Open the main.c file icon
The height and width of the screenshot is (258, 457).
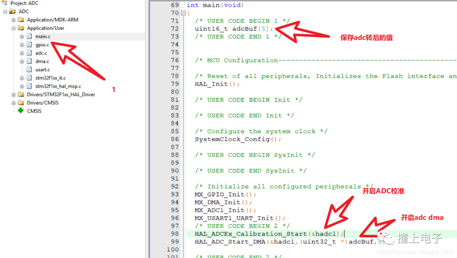(29, 35)
